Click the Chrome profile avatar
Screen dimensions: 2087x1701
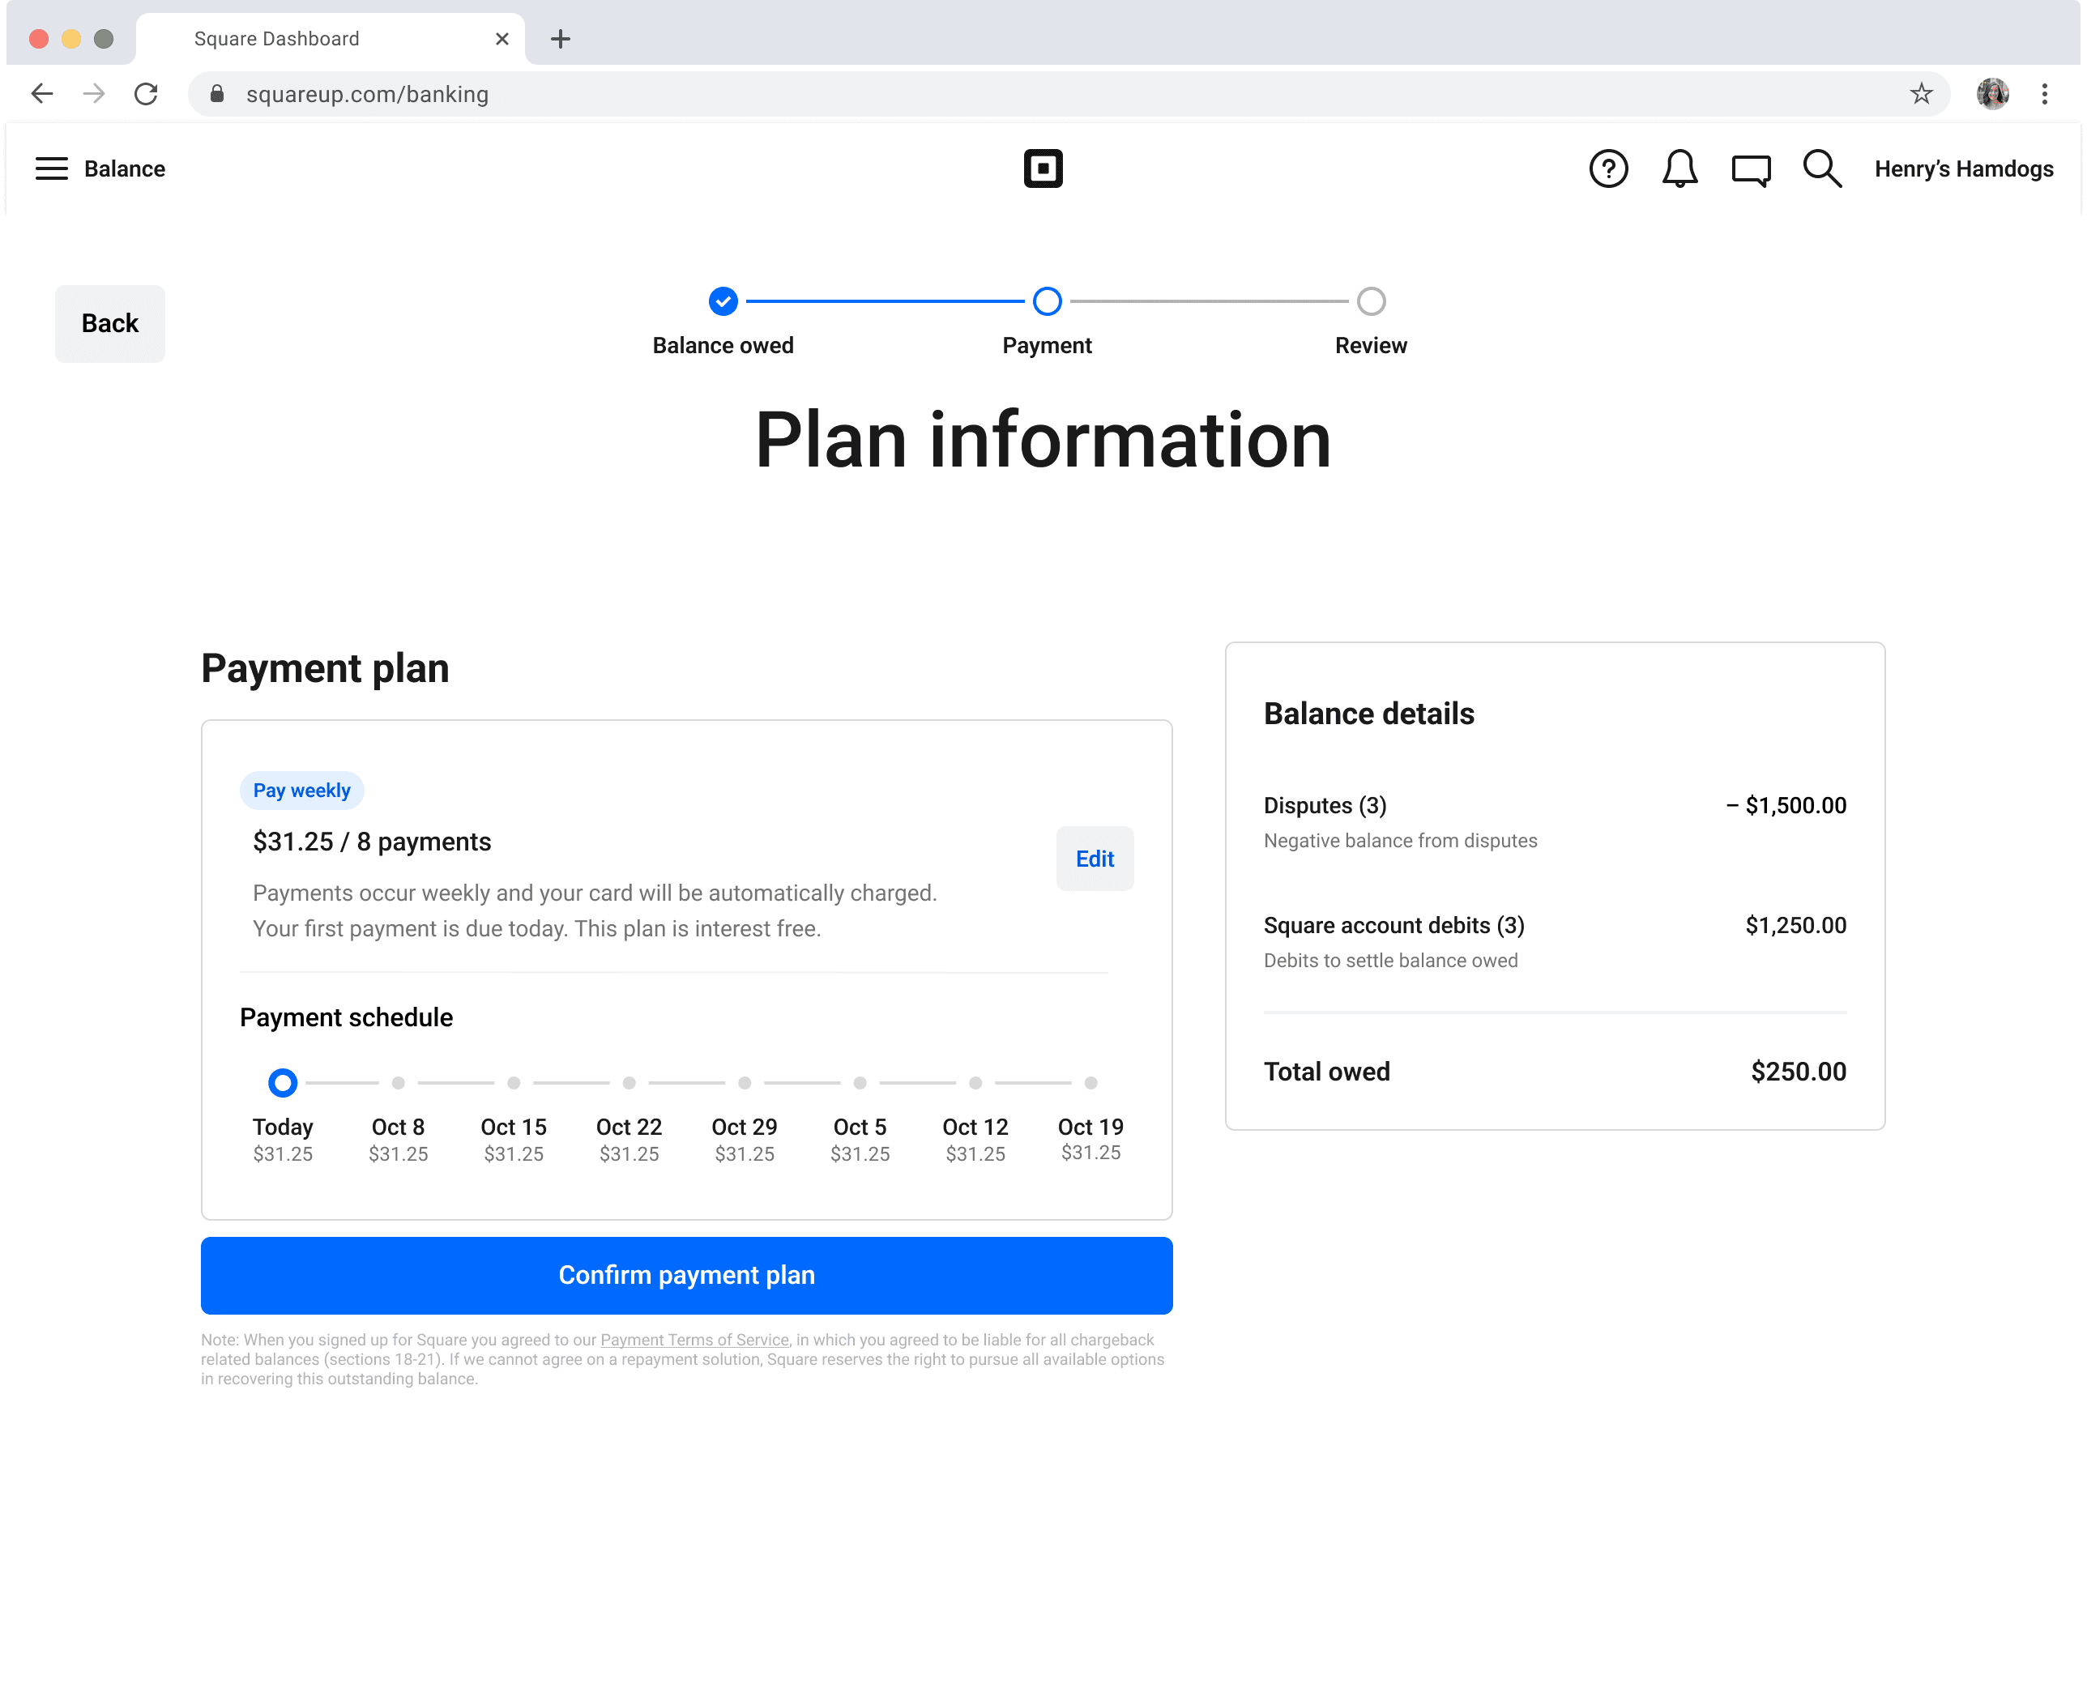[1992, 94]
